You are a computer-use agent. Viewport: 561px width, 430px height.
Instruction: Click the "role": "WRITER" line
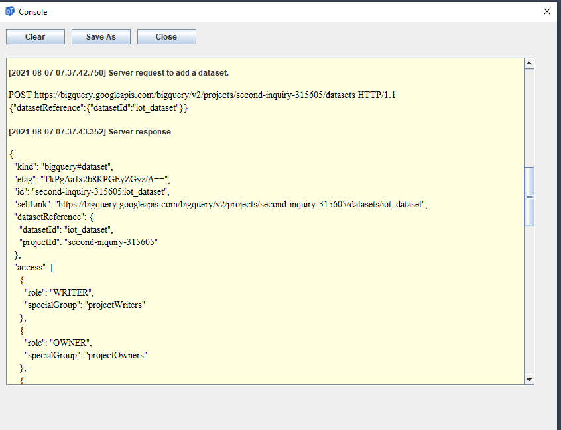59,292
